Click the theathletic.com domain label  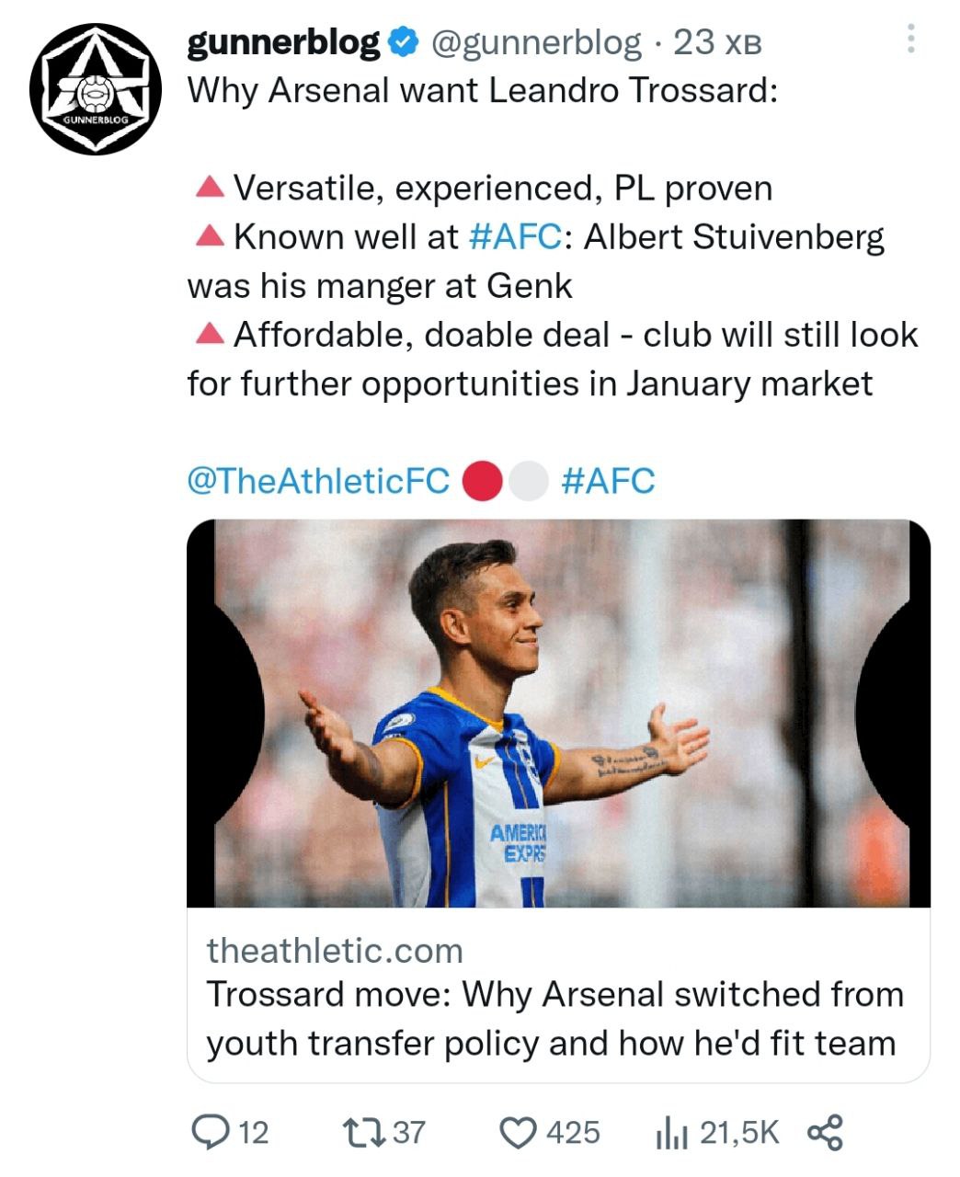[x=335, y=951]
